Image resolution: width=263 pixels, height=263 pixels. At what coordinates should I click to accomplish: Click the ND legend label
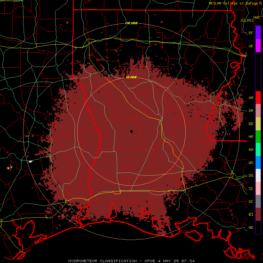coord(251,227)
